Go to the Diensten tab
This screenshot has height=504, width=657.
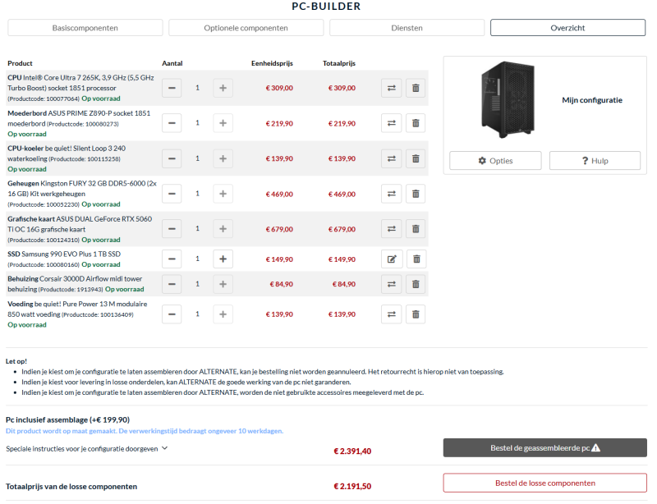tap(407, 28)
